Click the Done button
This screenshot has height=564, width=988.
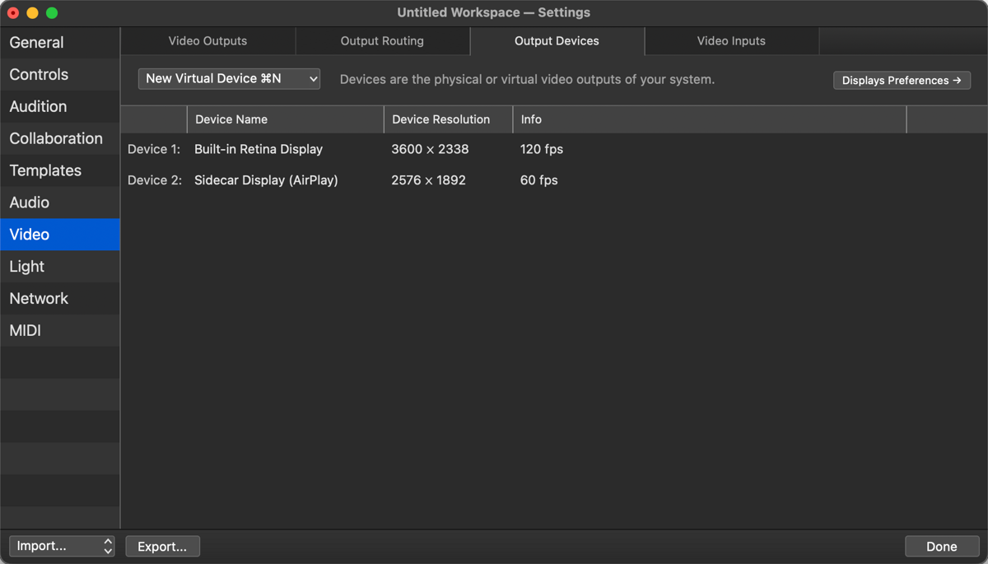click(941, 547)
